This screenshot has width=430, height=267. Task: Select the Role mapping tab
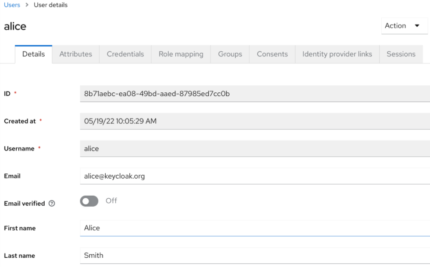[x=181, y=54]
